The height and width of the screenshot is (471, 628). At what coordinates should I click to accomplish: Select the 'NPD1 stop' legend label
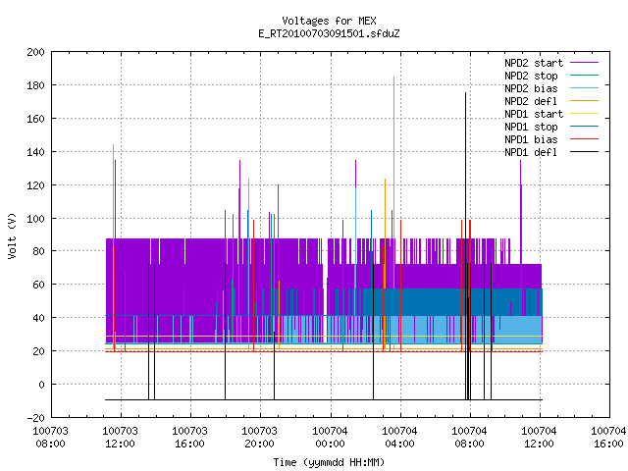[531, 127]
